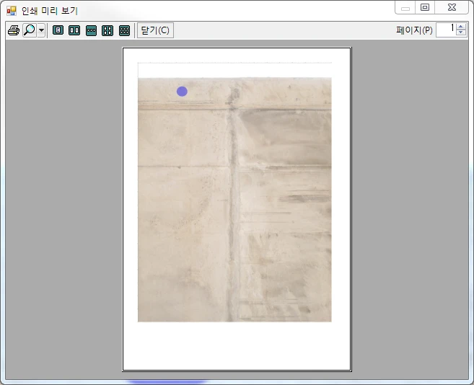Switch to four pages layout
Viewport: 474px width, 385px height.
click(107, 30)
